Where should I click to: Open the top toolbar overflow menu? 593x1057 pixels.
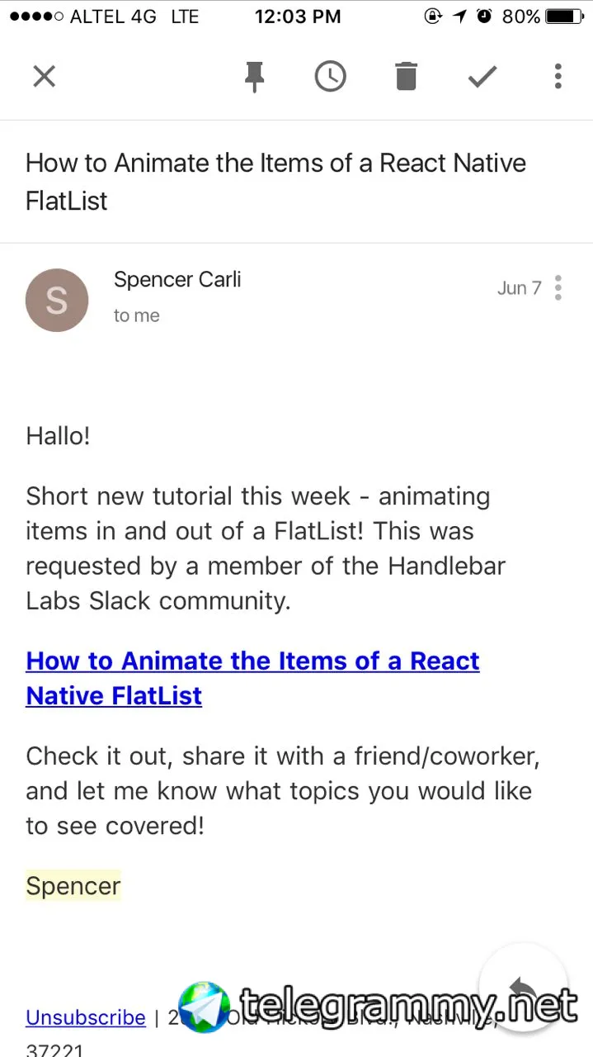point(558,77)
